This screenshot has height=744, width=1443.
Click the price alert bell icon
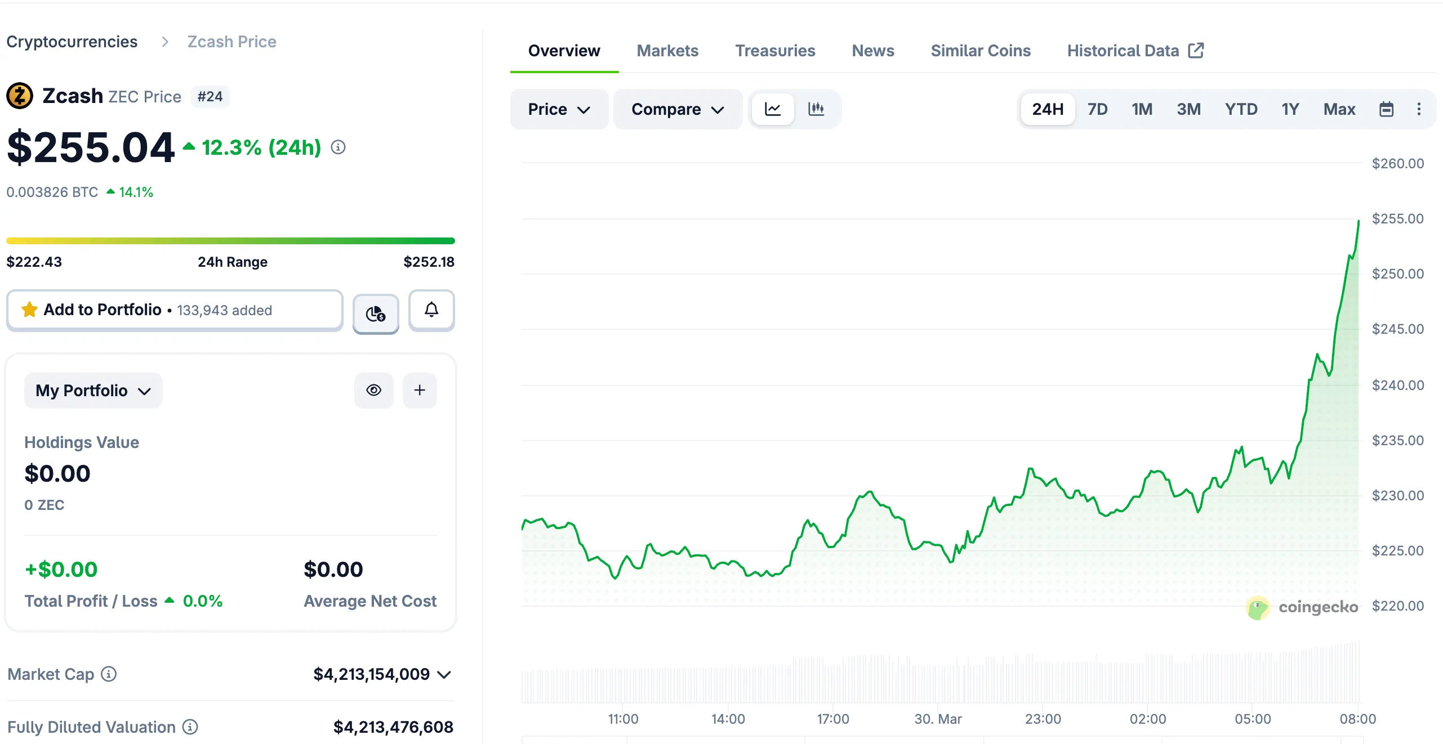pyautogui.click(x=431, y=310)
